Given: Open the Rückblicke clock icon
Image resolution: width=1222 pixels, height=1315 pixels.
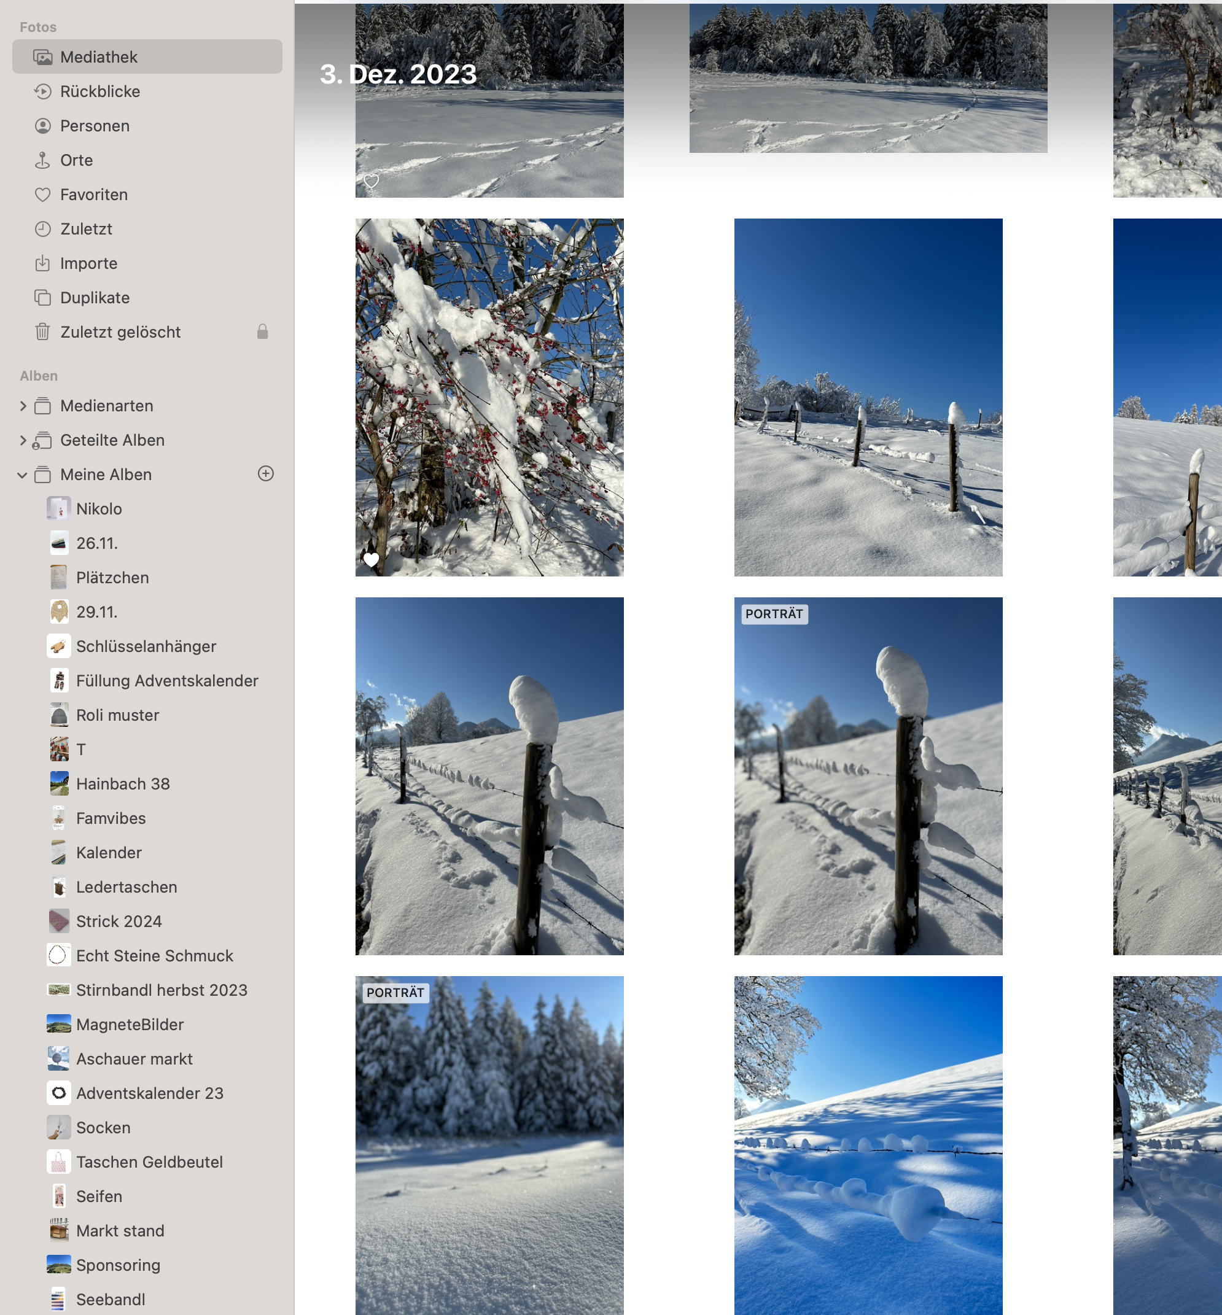Looking at the screenshot, I should (42, 91).
